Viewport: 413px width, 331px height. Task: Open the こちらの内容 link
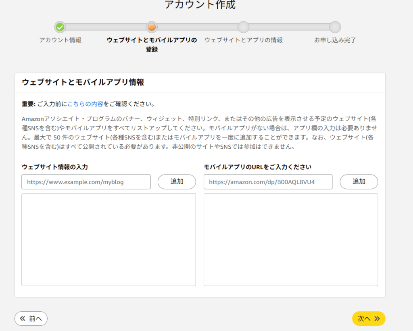coord(85,104)
